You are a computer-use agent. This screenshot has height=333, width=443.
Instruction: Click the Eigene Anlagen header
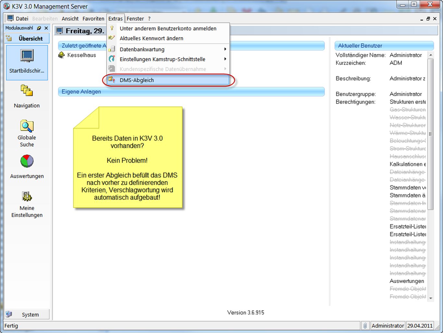(191, 91)
